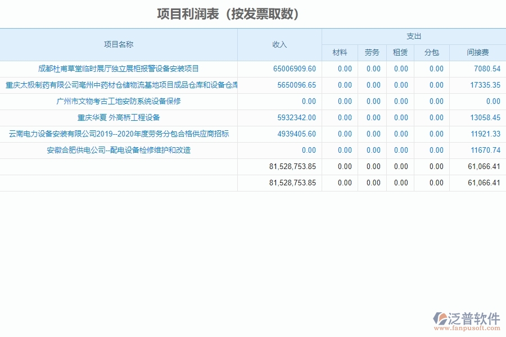Click the 劳务 sub-column header
Viewport: 506px width, 337px height.
[x=372, y=52]
